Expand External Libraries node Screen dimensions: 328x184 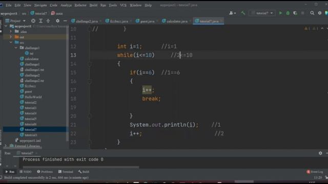point(6,146)
